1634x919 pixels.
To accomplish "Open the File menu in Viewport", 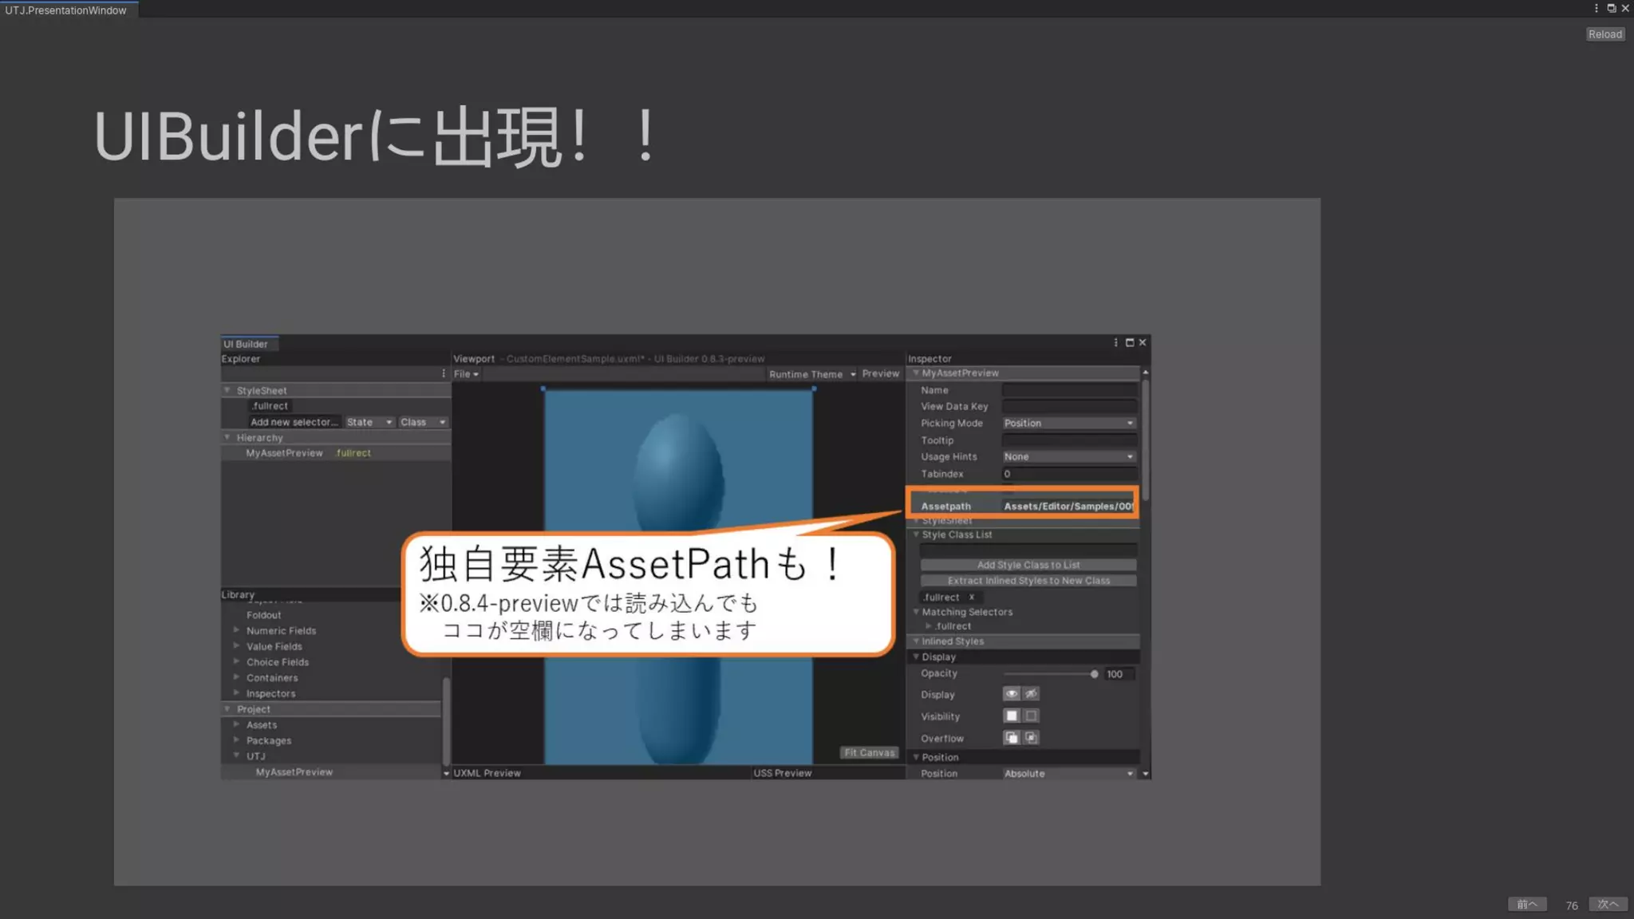I will 466,374.
